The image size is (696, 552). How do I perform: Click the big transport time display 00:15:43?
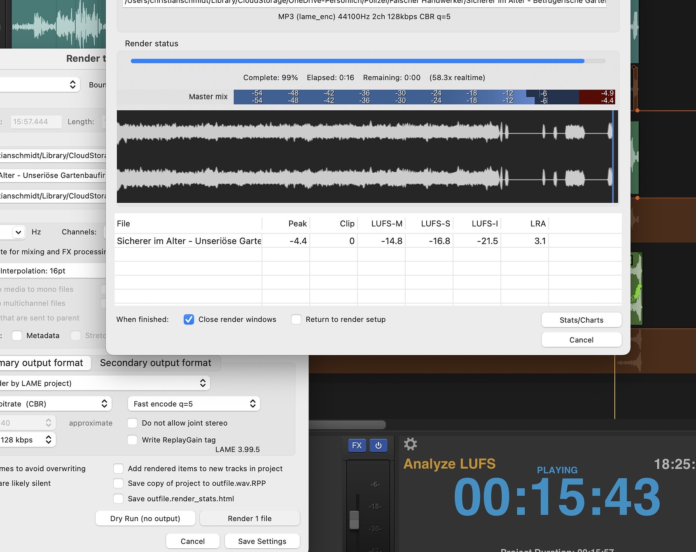(x=557, y=497)
